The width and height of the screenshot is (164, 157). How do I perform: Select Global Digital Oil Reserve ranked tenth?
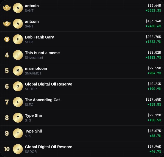click(48, 147)
